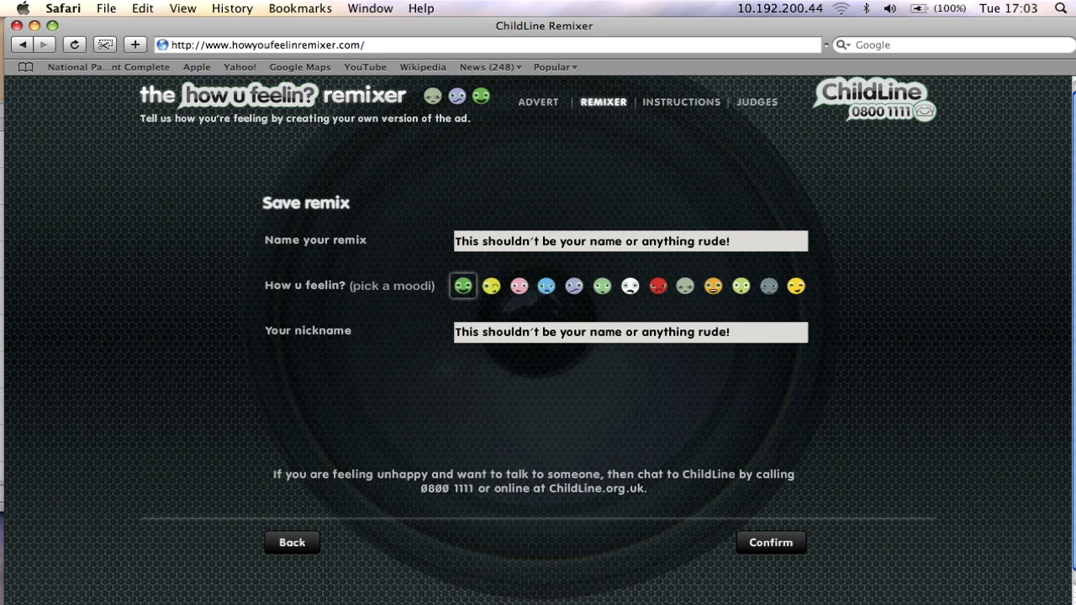Focus the Name your remix field
Screen dimensions: 1076x605
pos(630,241)
